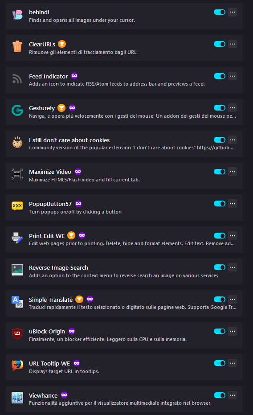
Task: Click the Simple Translate icon
Action: click(17, 302)
